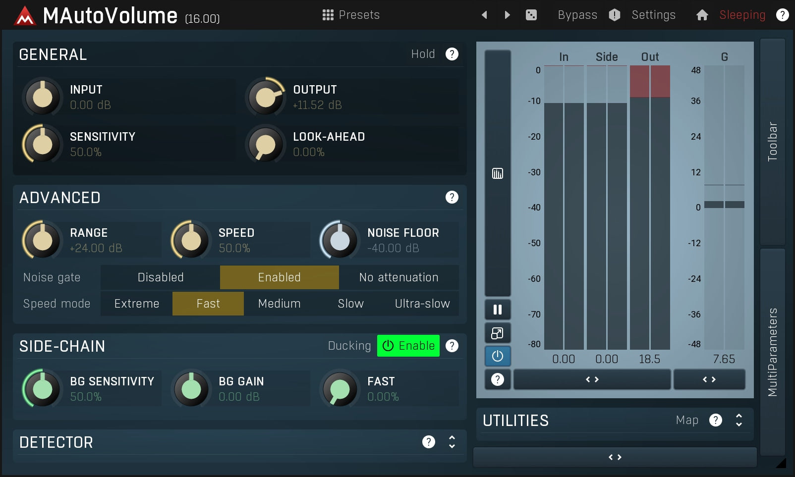
Task: Select the Medium speed mode
Action: click(279, 303)
